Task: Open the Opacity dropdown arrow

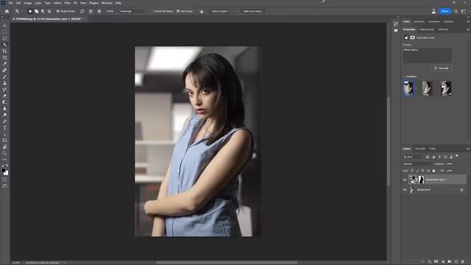Action: point(456,164)
